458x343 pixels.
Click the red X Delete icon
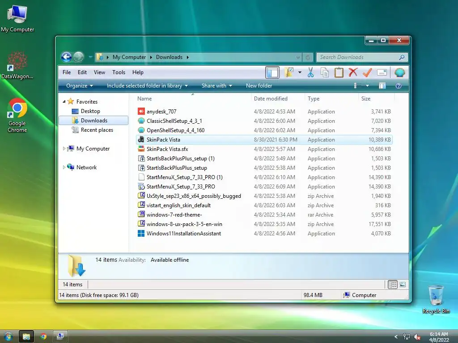353,72
